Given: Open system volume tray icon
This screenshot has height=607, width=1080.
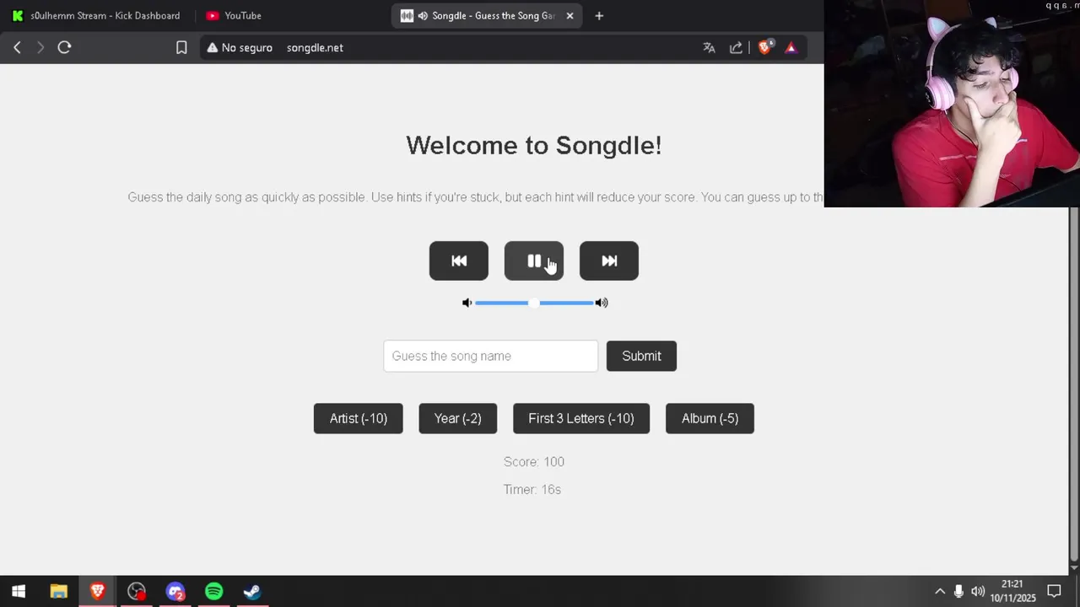Looking at the screenshot, I should [x=978, y=591].
